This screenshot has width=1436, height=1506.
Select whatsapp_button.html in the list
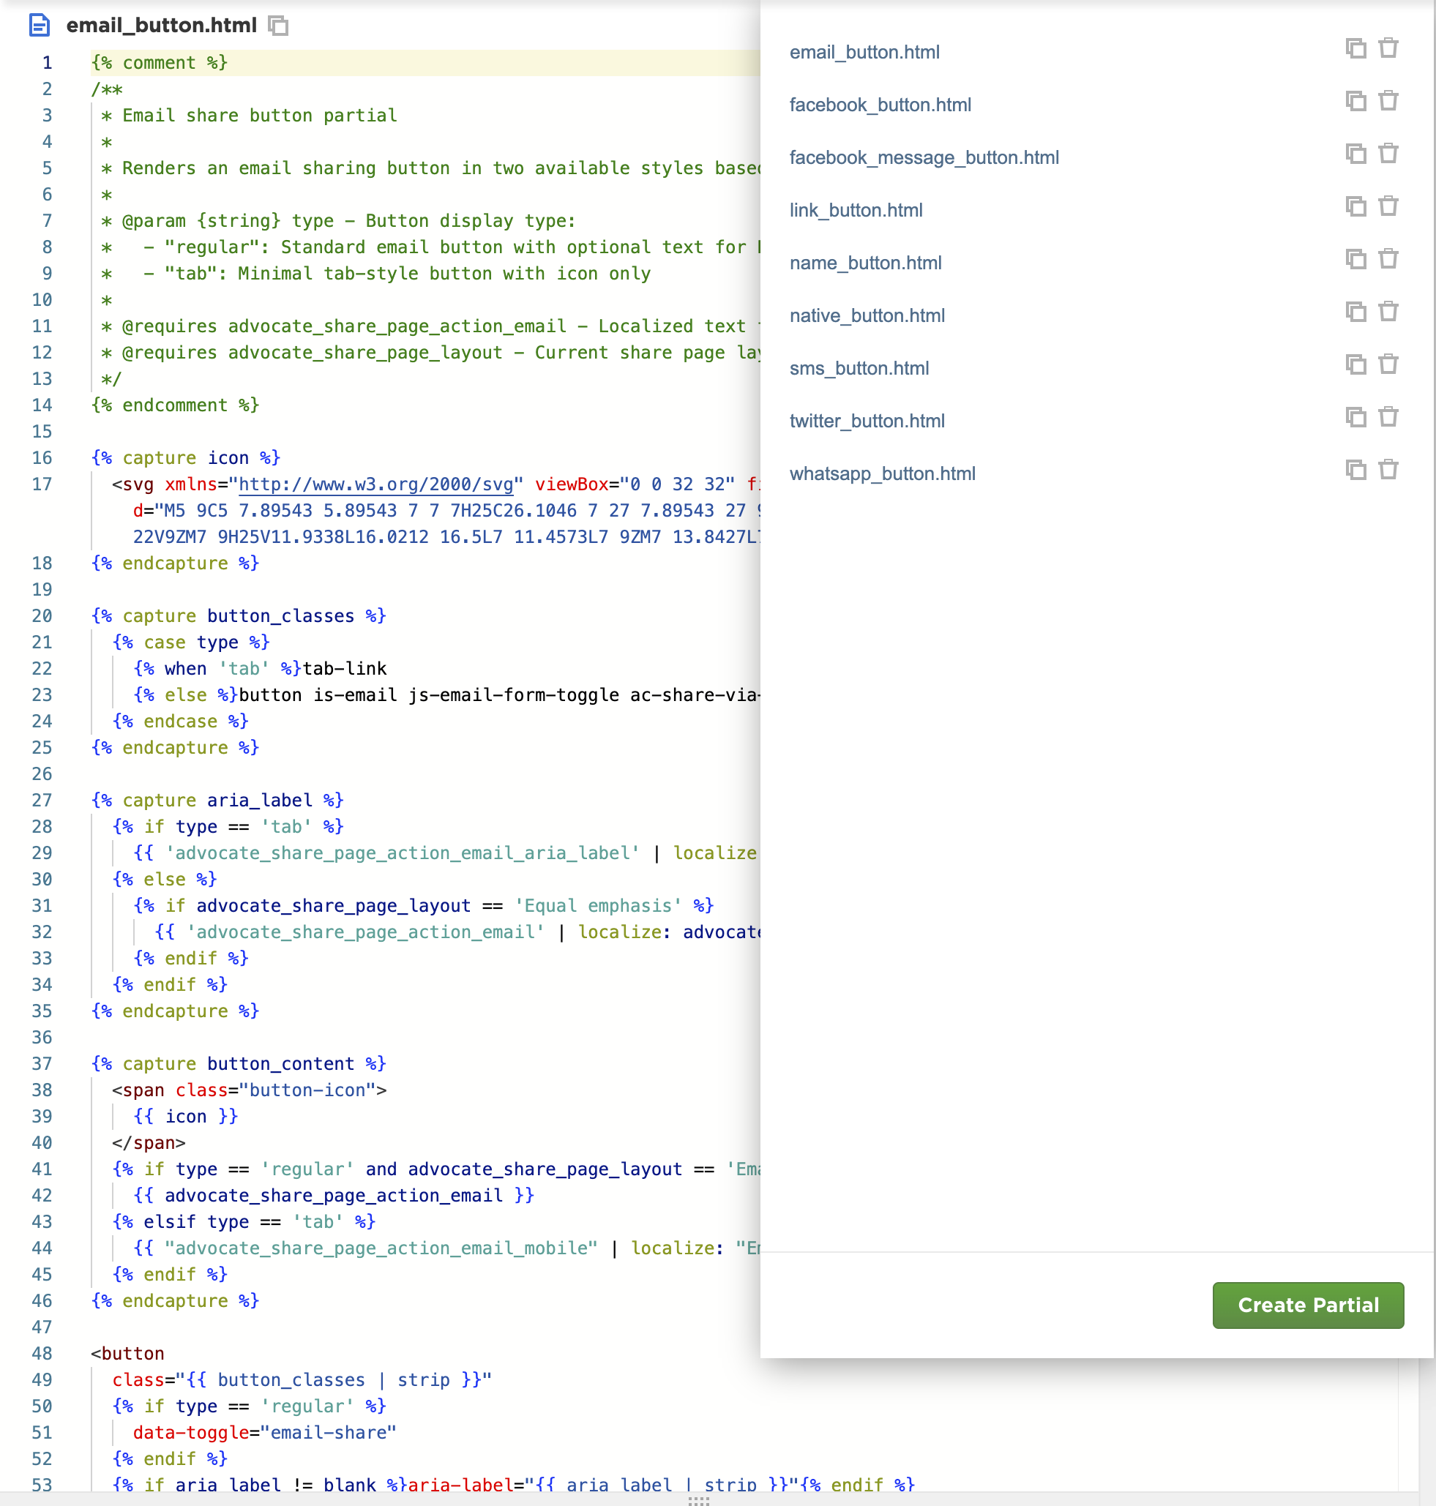(x=882, y=473)
